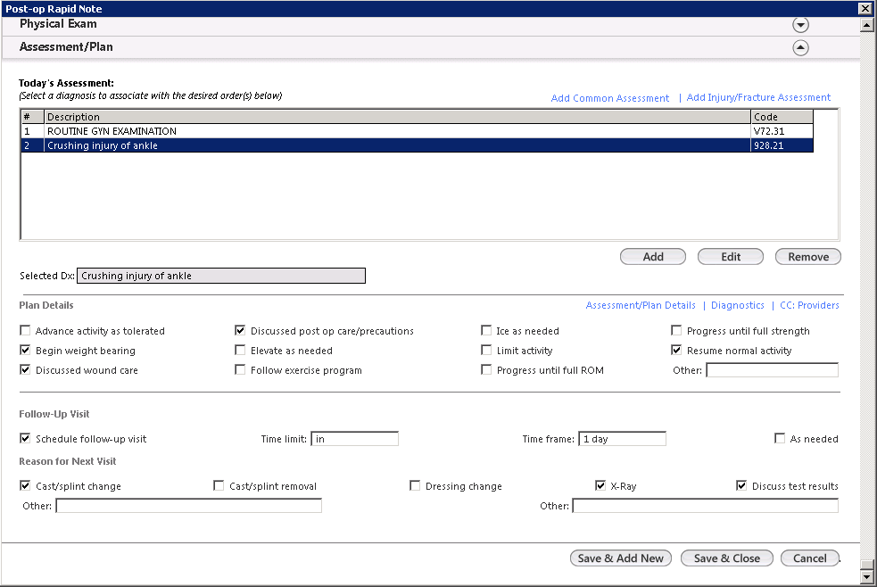The height and width of the screenshot is (587, 877).
Task: Open the Add Common Assessment link
Action: (609, 98)
